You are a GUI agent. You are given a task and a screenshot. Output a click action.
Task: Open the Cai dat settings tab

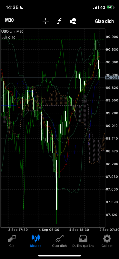pos(107,241)
